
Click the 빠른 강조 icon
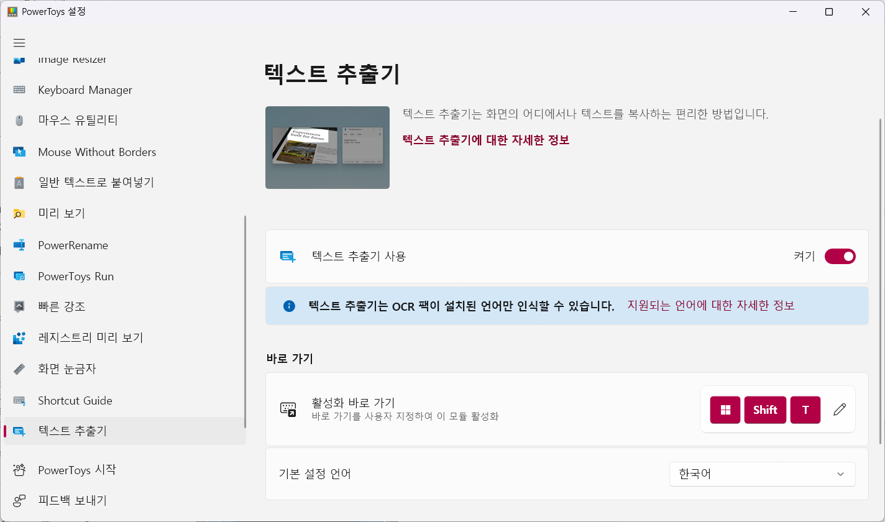[x=19, y=307]
